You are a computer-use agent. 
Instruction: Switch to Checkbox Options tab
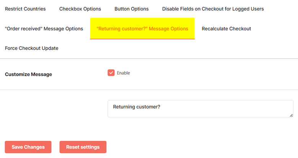80,9
